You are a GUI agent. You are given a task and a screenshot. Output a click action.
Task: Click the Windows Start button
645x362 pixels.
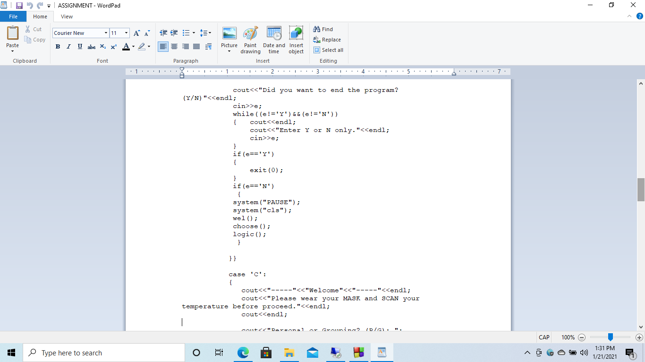(x=11, y=353)
